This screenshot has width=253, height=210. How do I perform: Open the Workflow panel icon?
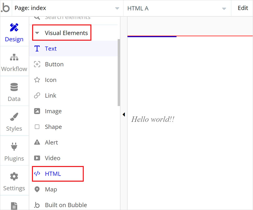coord(14,57)
